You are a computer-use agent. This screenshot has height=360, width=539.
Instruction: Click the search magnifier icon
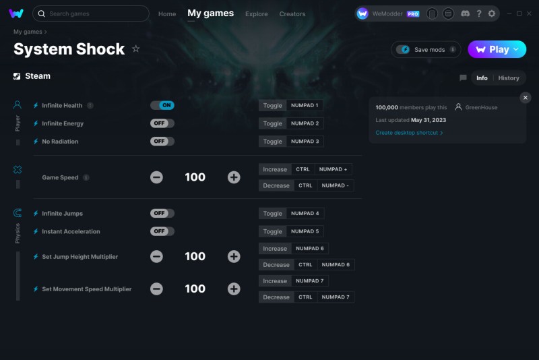coord(42,13)
